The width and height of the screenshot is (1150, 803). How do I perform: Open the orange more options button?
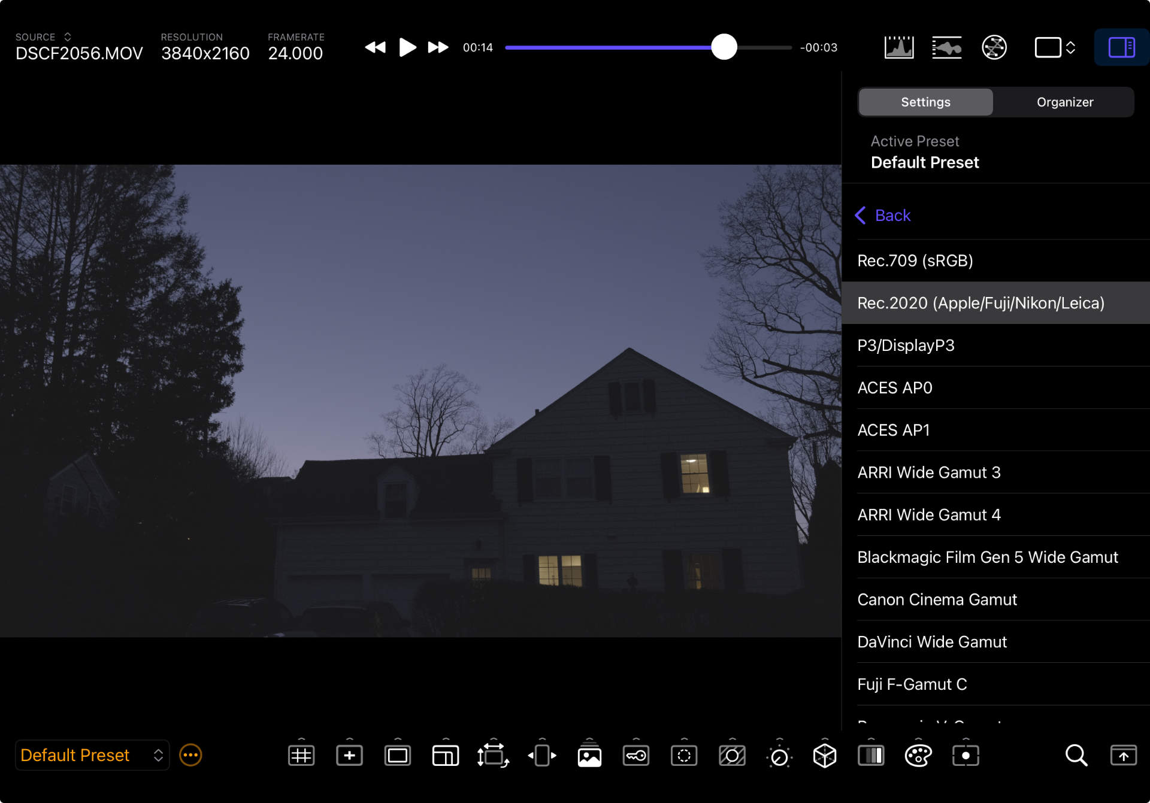coord(190,755)
